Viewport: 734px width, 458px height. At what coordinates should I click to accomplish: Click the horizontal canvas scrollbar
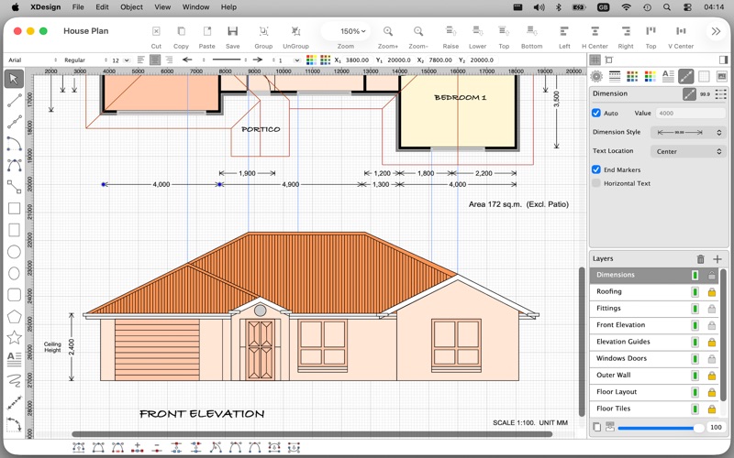tap(312, 434)
